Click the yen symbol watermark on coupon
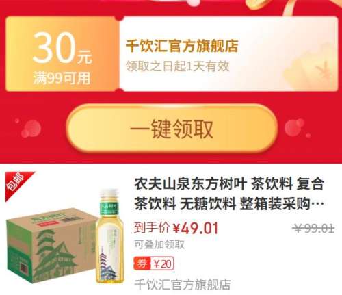342x295 pixels. click(x=324, y=71)
